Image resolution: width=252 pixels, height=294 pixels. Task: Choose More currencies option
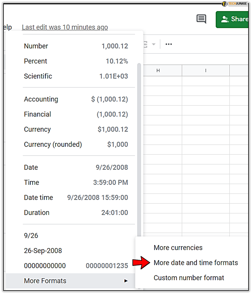click(178, 248)
